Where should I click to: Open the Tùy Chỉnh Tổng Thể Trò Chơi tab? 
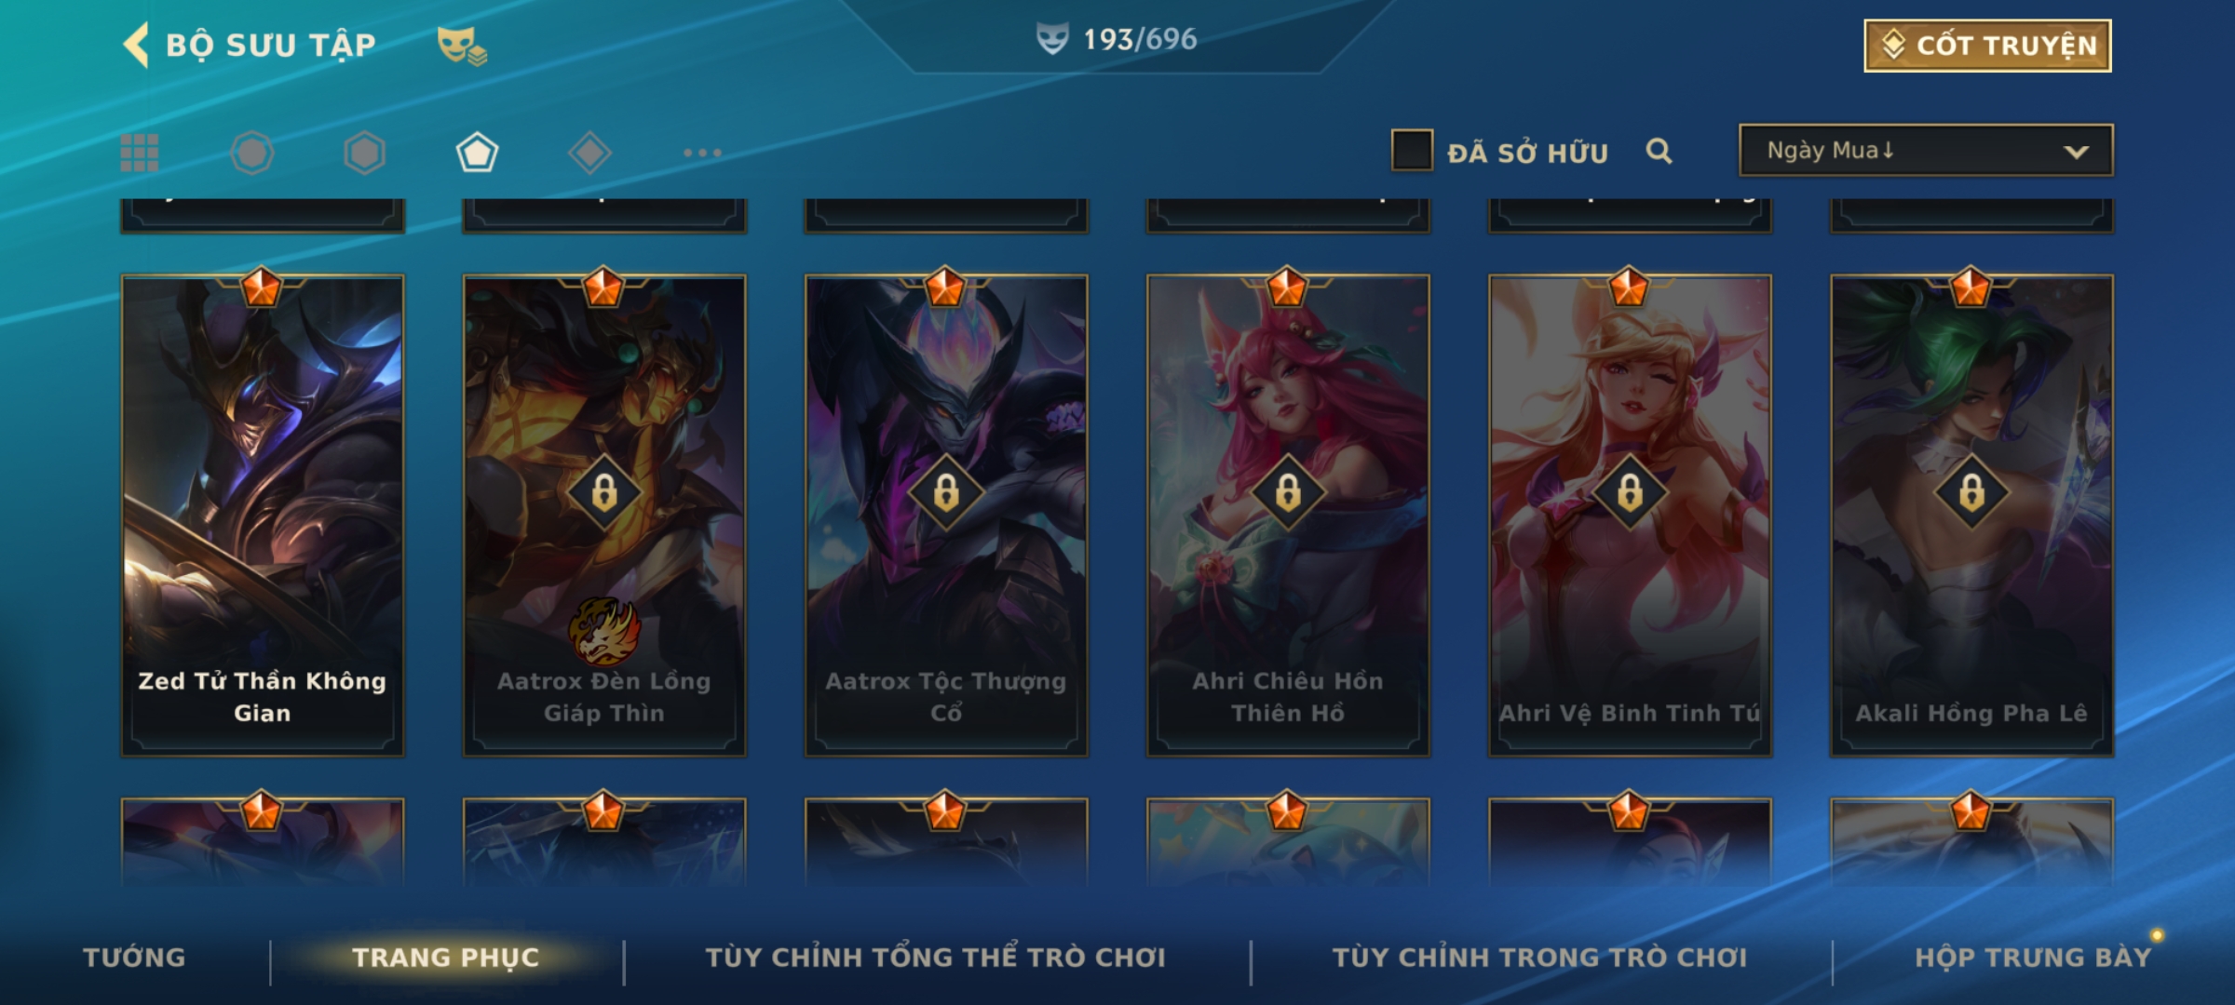pyautogui.click(x=935, y=958)
